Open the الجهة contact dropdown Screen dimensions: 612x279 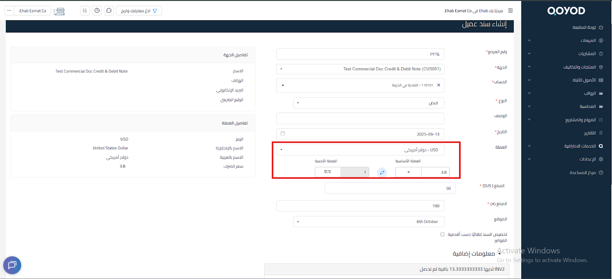coord(360,69)
